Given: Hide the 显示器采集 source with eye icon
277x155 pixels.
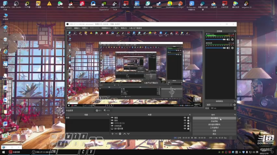Looking at the screenshot, I should [185, 128].
